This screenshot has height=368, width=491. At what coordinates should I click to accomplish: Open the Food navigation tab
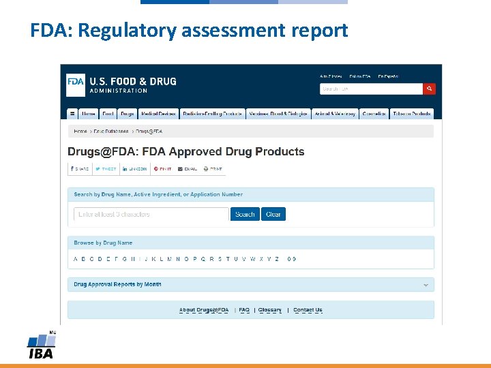[x=108, y=114]
